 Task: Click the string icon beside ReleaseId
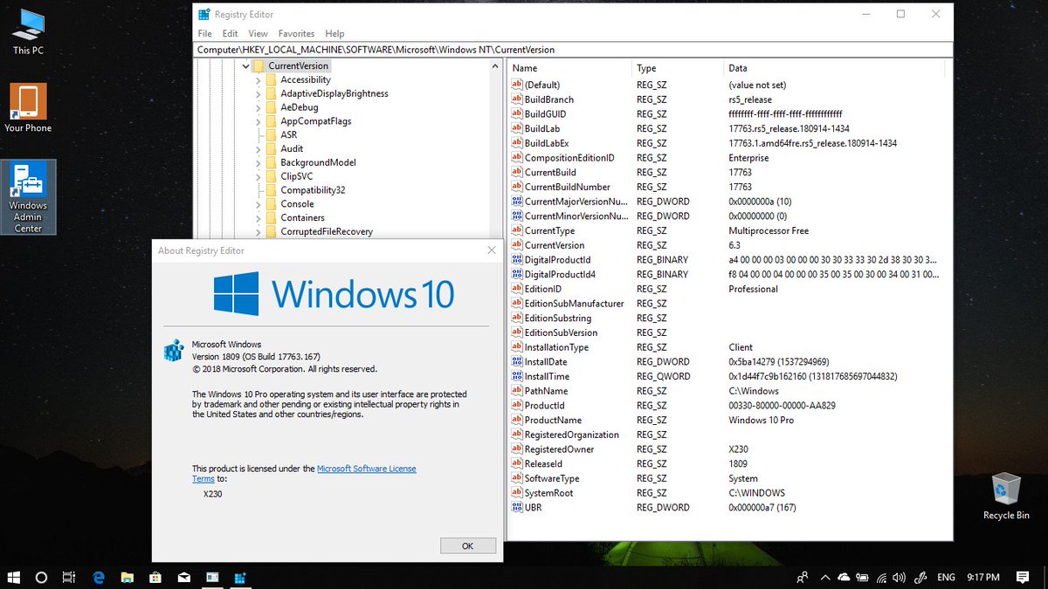(516, 463)
